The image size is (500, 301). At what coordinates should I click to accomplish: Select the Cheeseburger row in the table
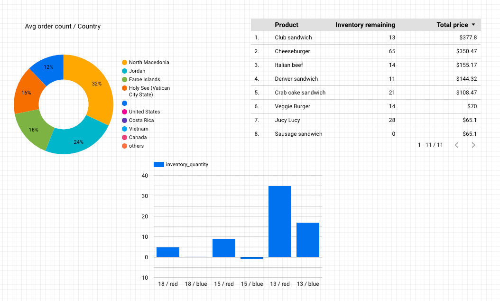(332, 51)
